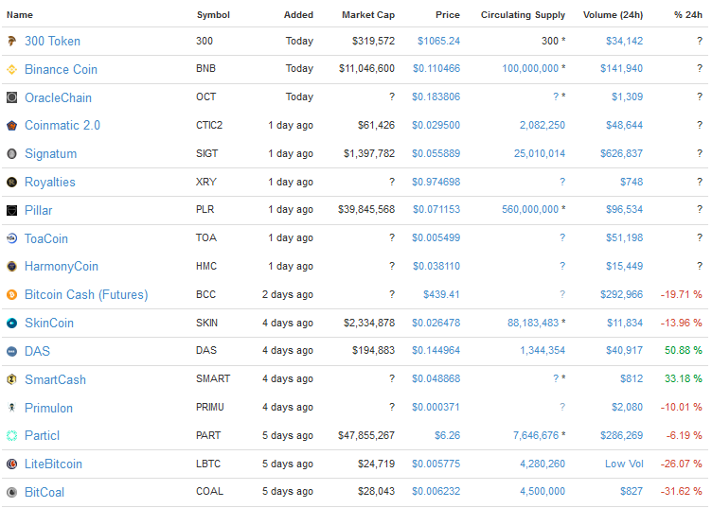This screenshot has height=508, width=712.
Task: Click the CTIC2 symbol text
Action: 209,125
